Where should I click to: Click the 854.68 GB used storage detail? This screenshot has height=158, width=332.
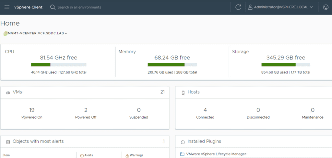(274, 72)
